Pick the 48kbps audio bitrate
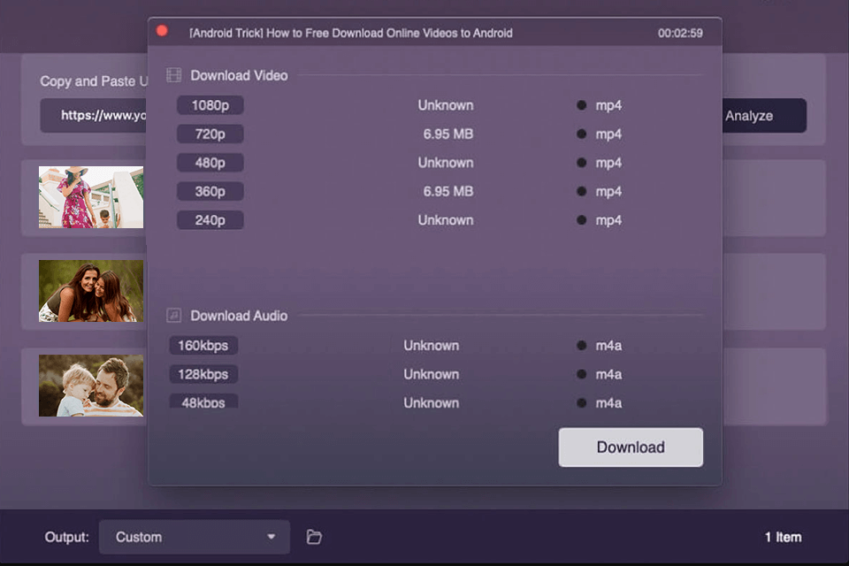Image resolution: width=849 pixels, height=566 pixels. click(x=203, y=402)
